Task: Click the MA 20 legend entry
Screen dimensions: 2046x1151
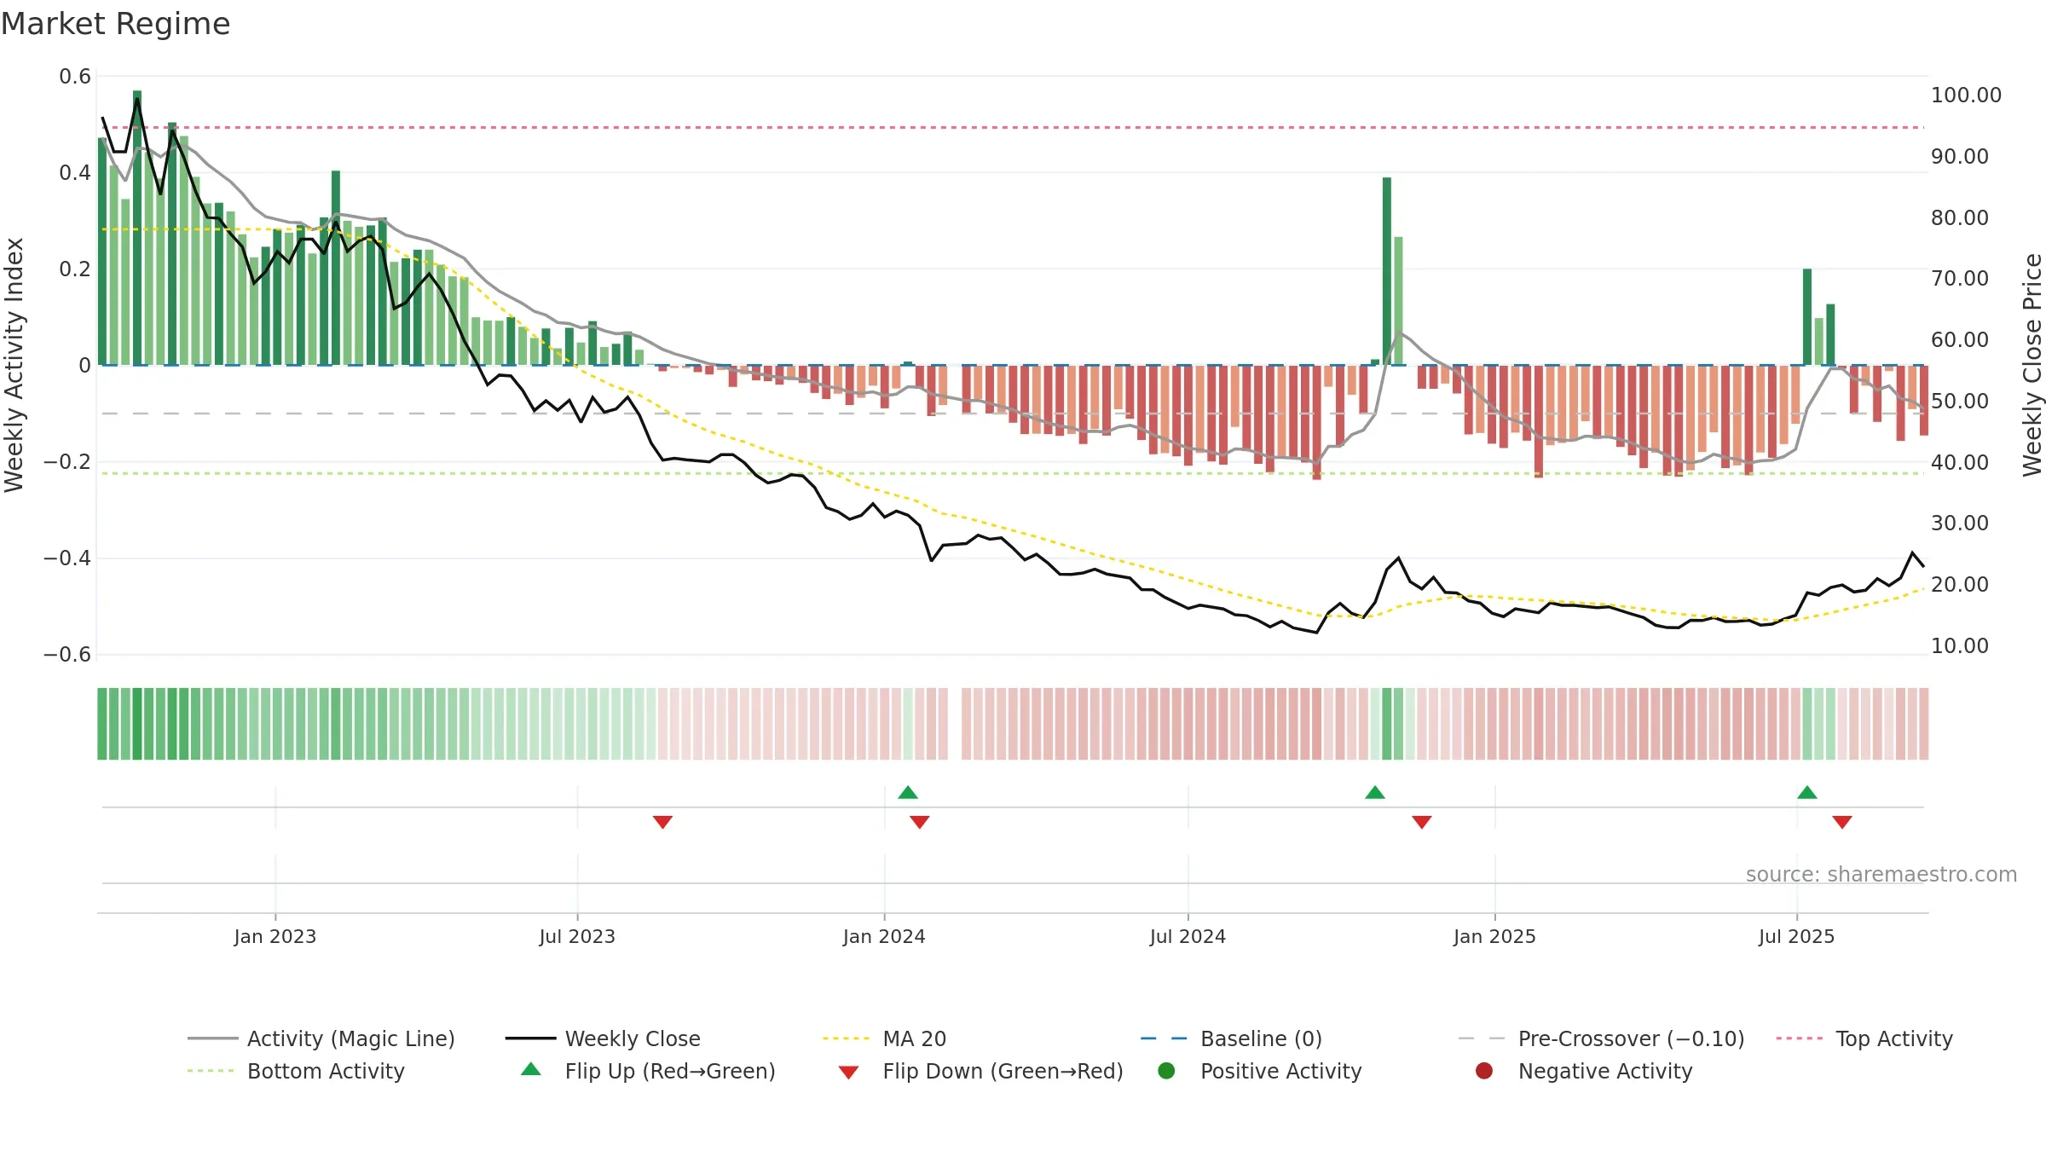Action: [x=884, y=1038]
